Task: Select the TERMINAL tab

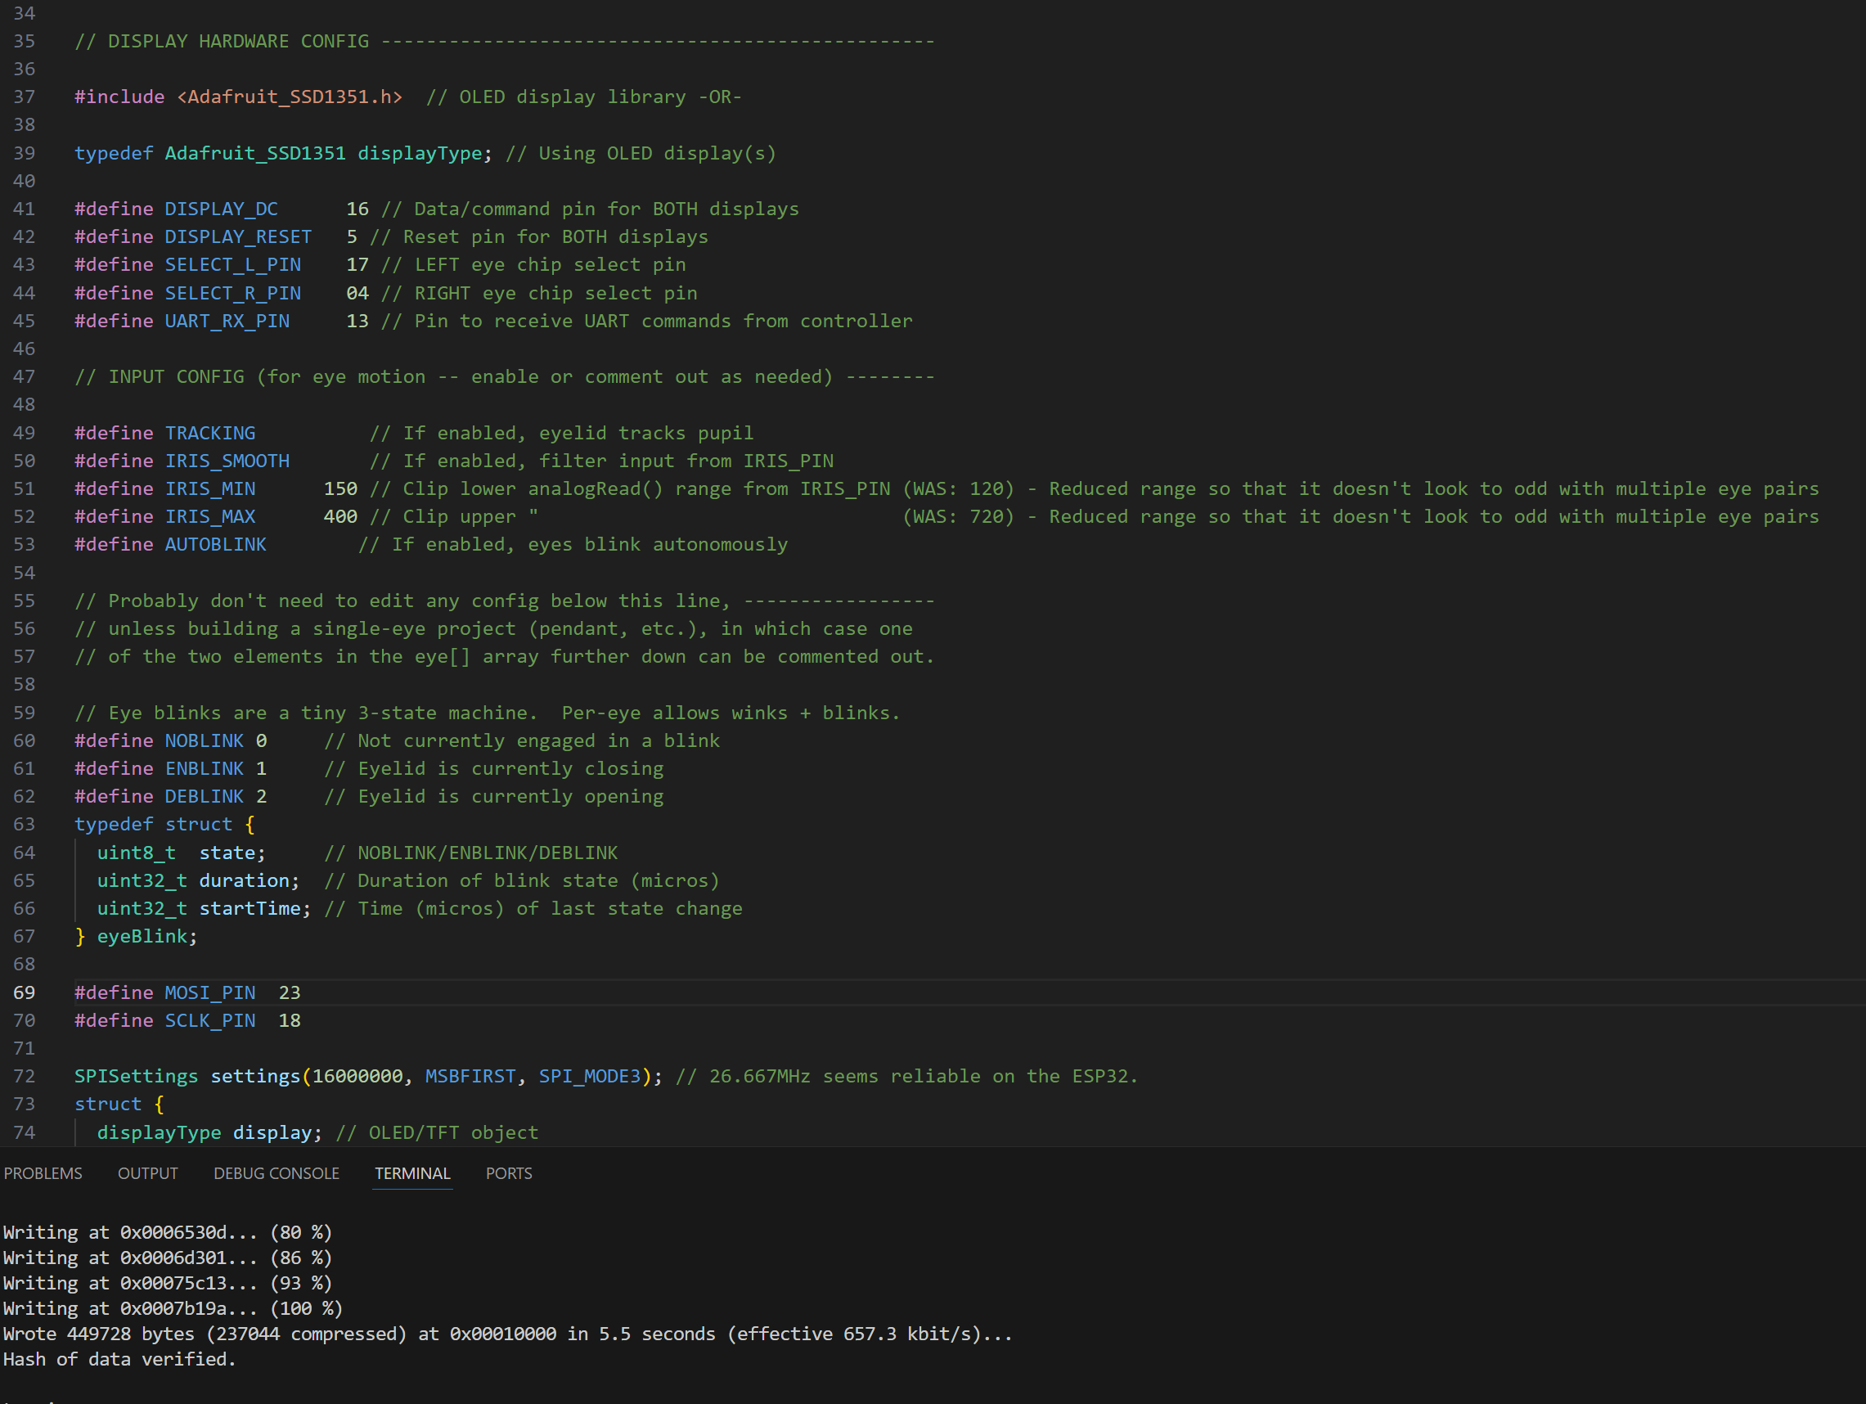Action: pyautogui.click(x=412, y=1173)
